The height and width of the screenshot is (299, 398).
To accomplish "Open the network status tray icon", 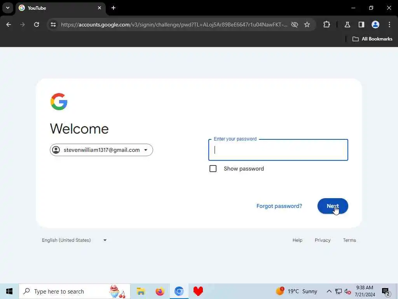I will click(339, 291).
